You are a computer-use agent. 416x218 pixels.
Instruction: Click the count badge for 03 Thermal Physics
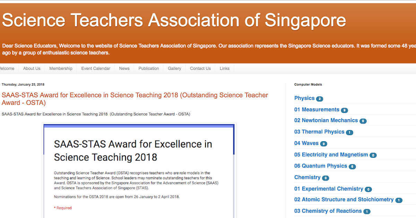click(349, 132)
